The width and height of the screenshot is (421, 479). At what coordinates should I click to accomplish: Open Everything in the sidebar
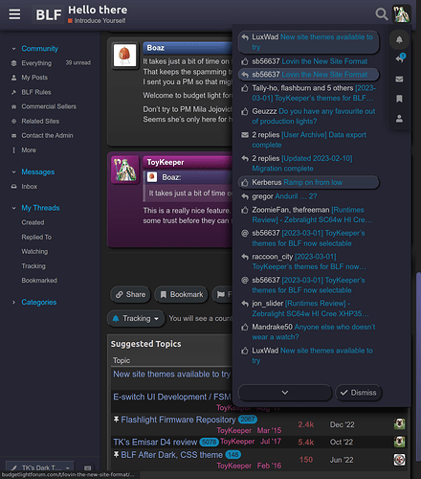point(36,63)
